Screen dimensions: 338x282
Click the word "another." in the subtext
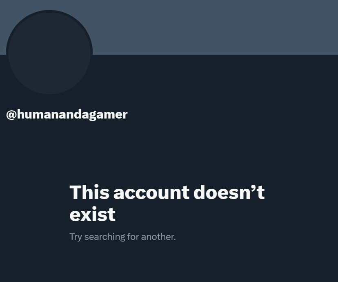tap(158, 237)
